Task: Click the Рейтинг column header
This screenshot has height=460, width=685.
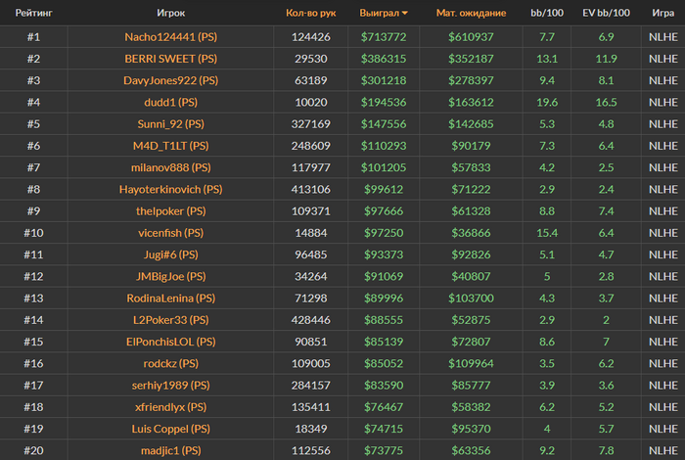Action: click(33, 13)
